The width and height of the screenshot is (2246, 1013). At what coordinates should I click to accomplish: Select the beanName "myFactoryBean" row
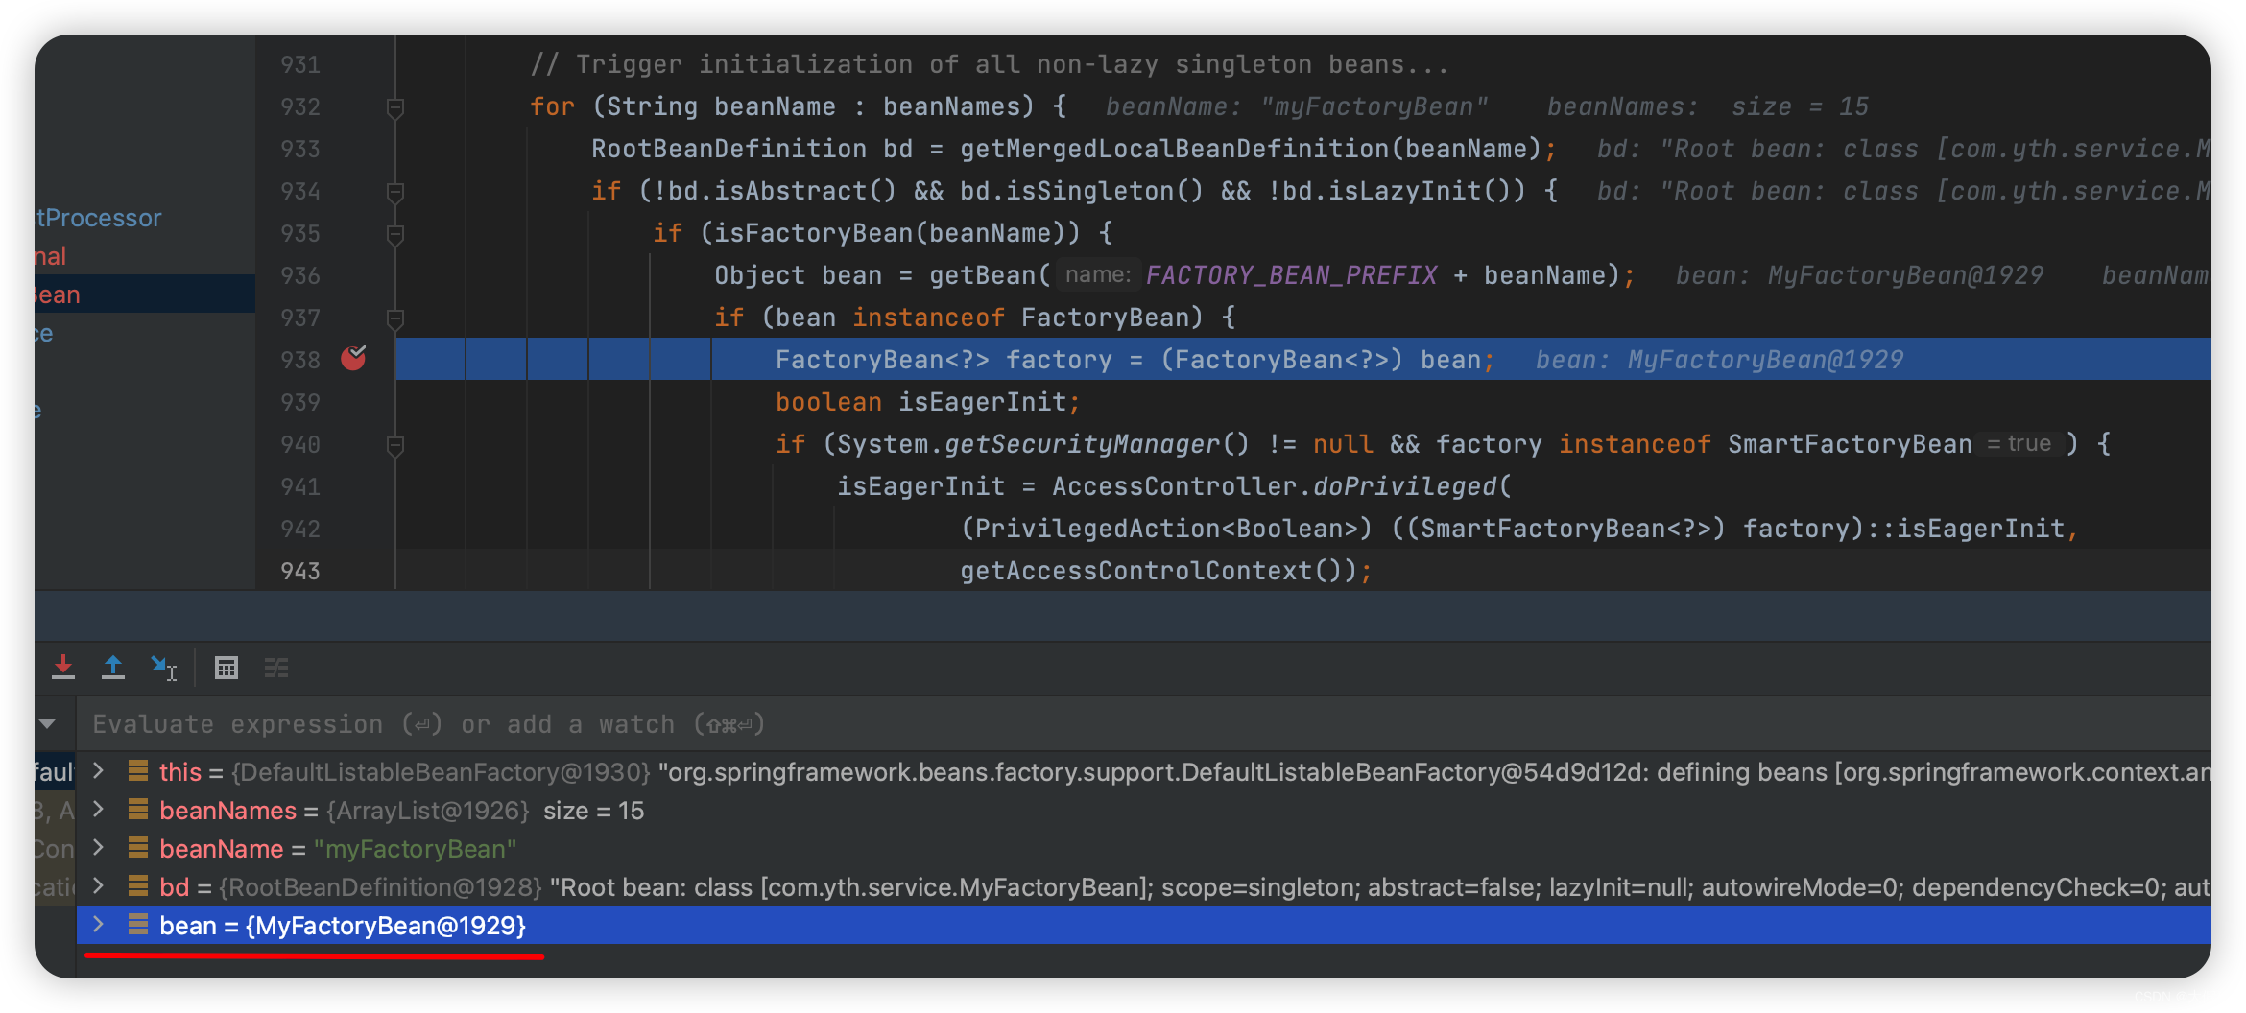tap(1144, 848)
